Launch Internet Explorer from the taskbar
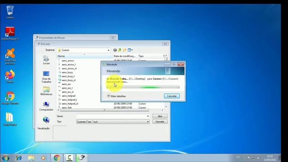This screenshot has height=162, width=288. click(19, 158)
